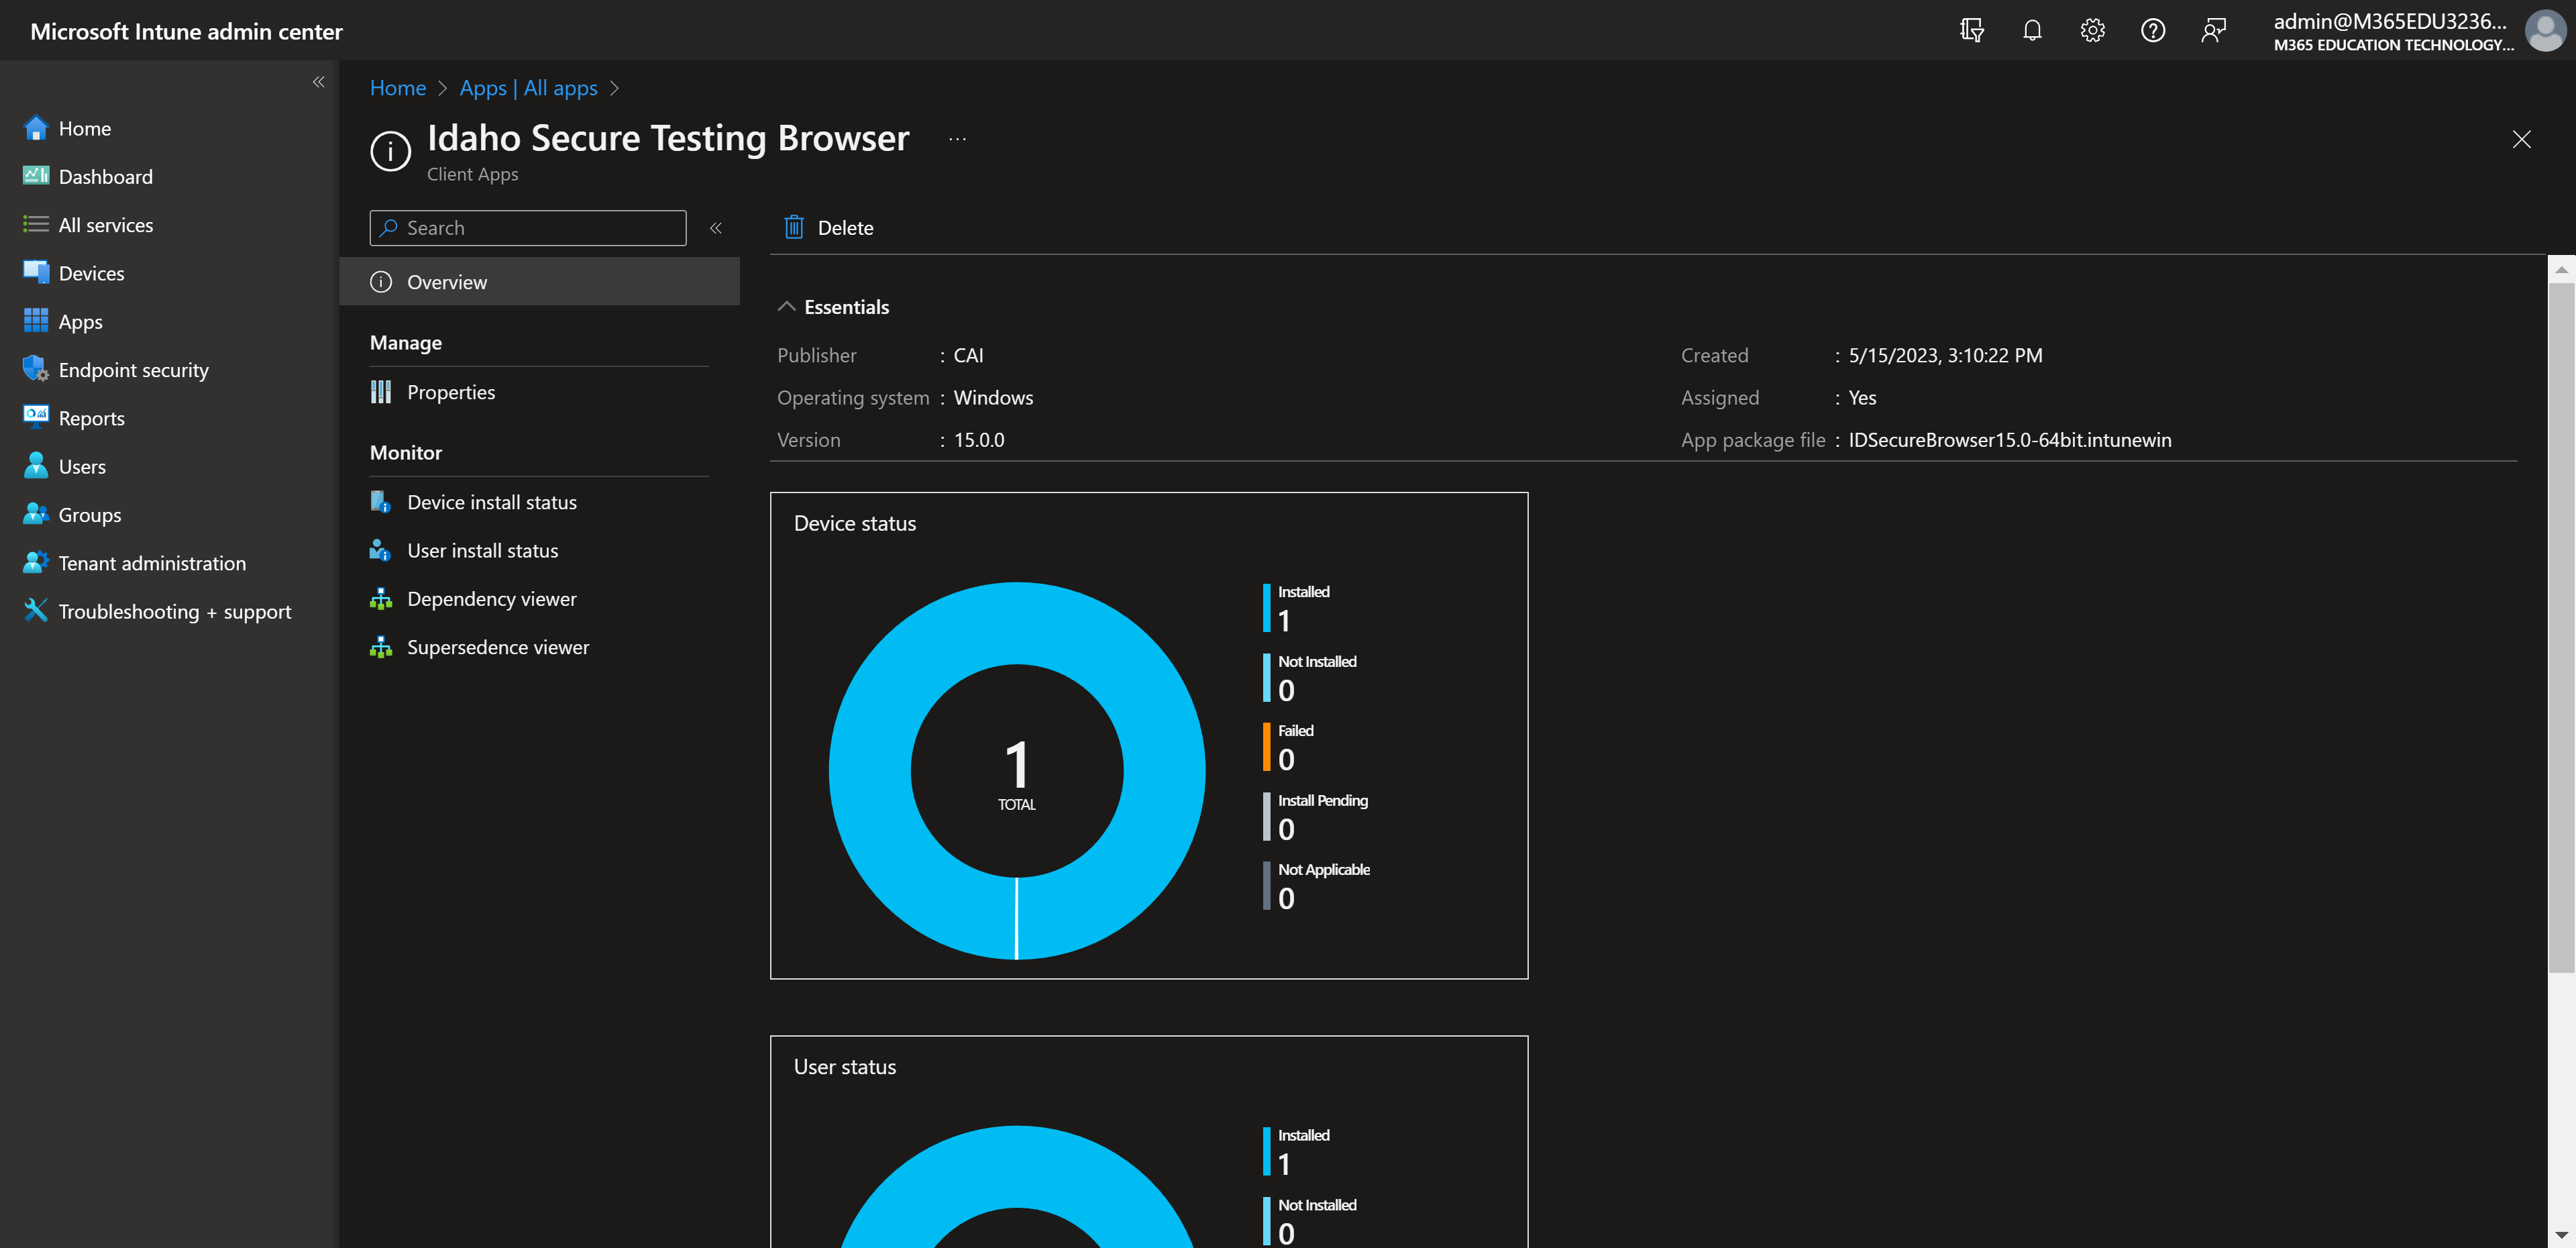Click the Device install status icon
This screenshot has height=1248, width=2576.
(380, 502)
